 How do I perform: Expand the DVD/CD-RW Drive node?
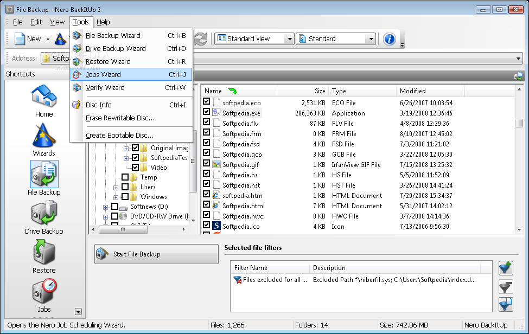[x=105, y=217]
